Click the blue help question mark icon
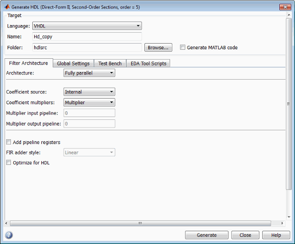Screen dimensions: 295x244 (9, 235)
